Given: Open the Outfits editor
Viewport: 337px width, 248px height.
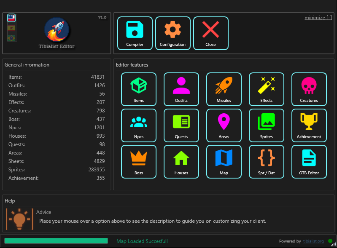Looking at the screenshot, I should coord(181,89).
